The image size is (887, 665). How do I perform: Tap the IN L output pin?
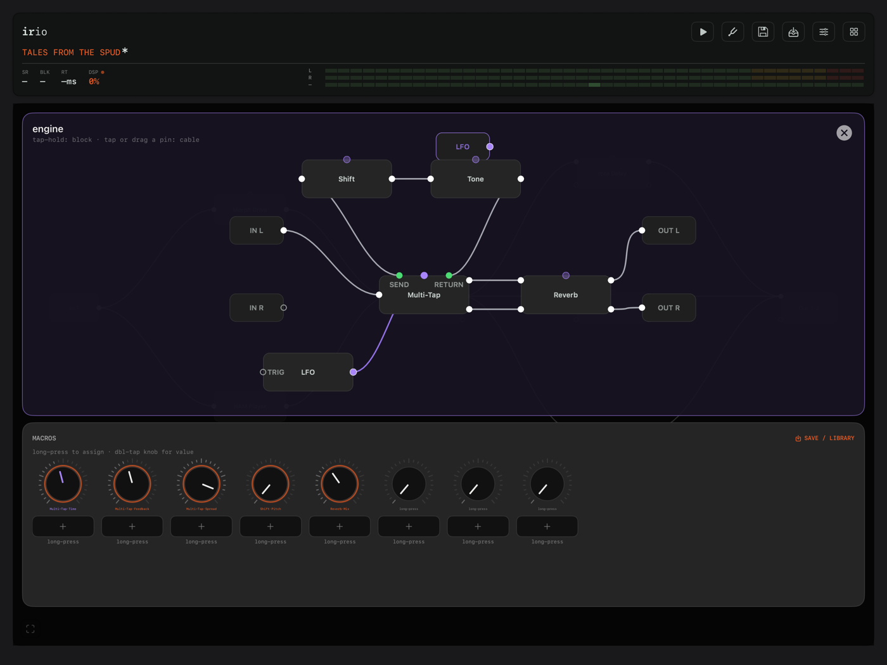(284, 231)
